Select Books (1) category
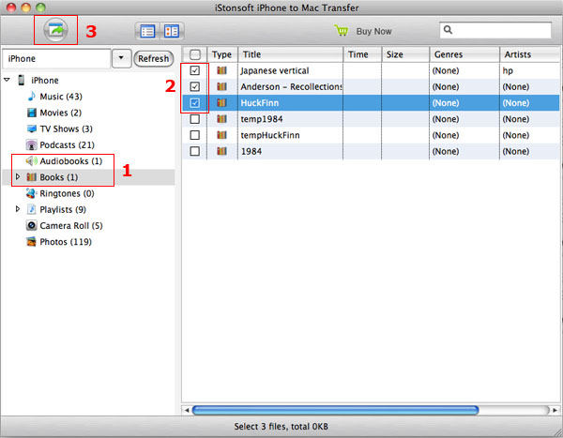Image resolution: width=563 pixels, height=438 pixels. (x=52, y=177)
